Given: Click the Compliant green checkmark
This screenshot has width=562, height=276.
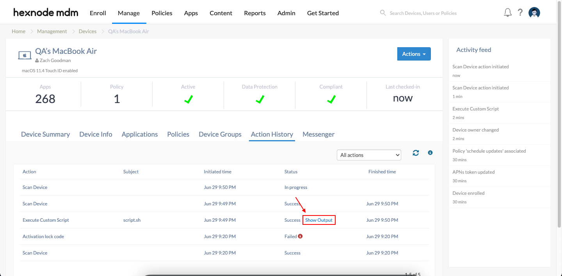Looking at the screenshot, I should [x=331, y=100].
